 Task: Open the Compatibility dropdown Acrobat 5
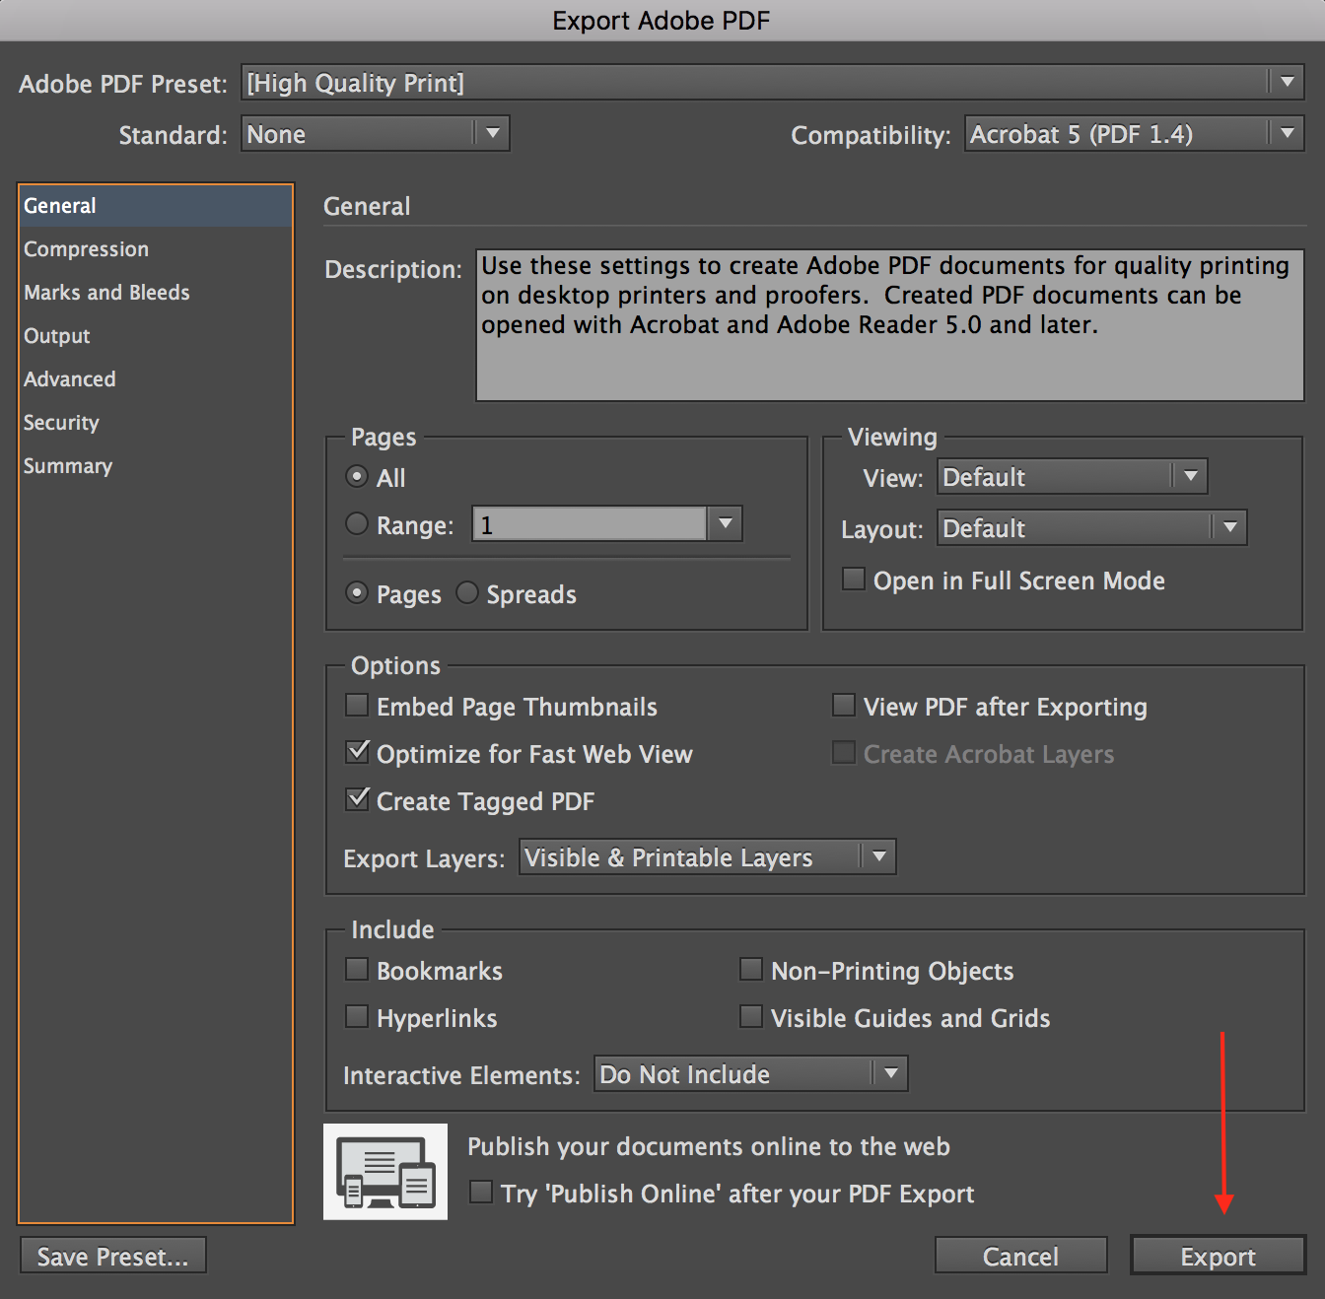tap(1135, 133)
